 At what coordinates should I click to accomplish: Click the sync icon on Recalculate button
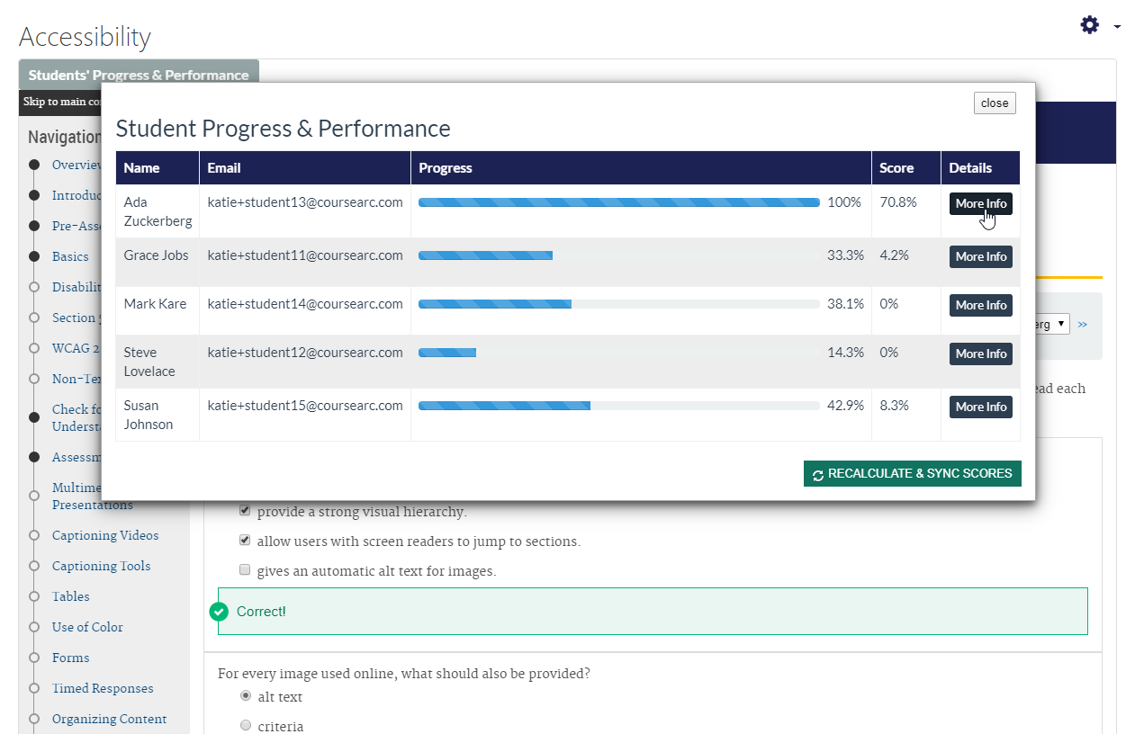817,475
